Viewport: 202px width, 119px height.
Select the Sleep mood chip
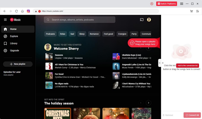(82, 34)
